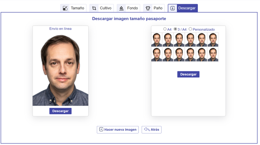
Task: Click the Paño shirt icon
Action: coord(148,8)
